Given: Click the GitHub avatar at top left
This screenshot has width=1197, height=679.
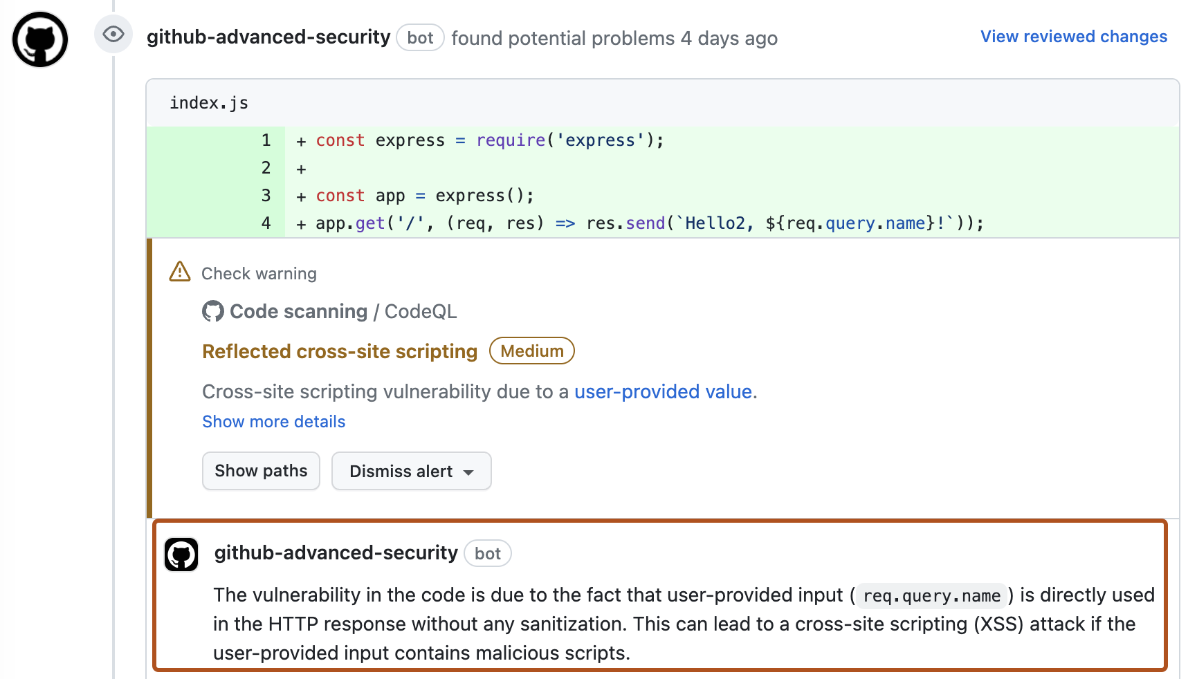Looking at the screenshot, I should click(x=39, y=39).
